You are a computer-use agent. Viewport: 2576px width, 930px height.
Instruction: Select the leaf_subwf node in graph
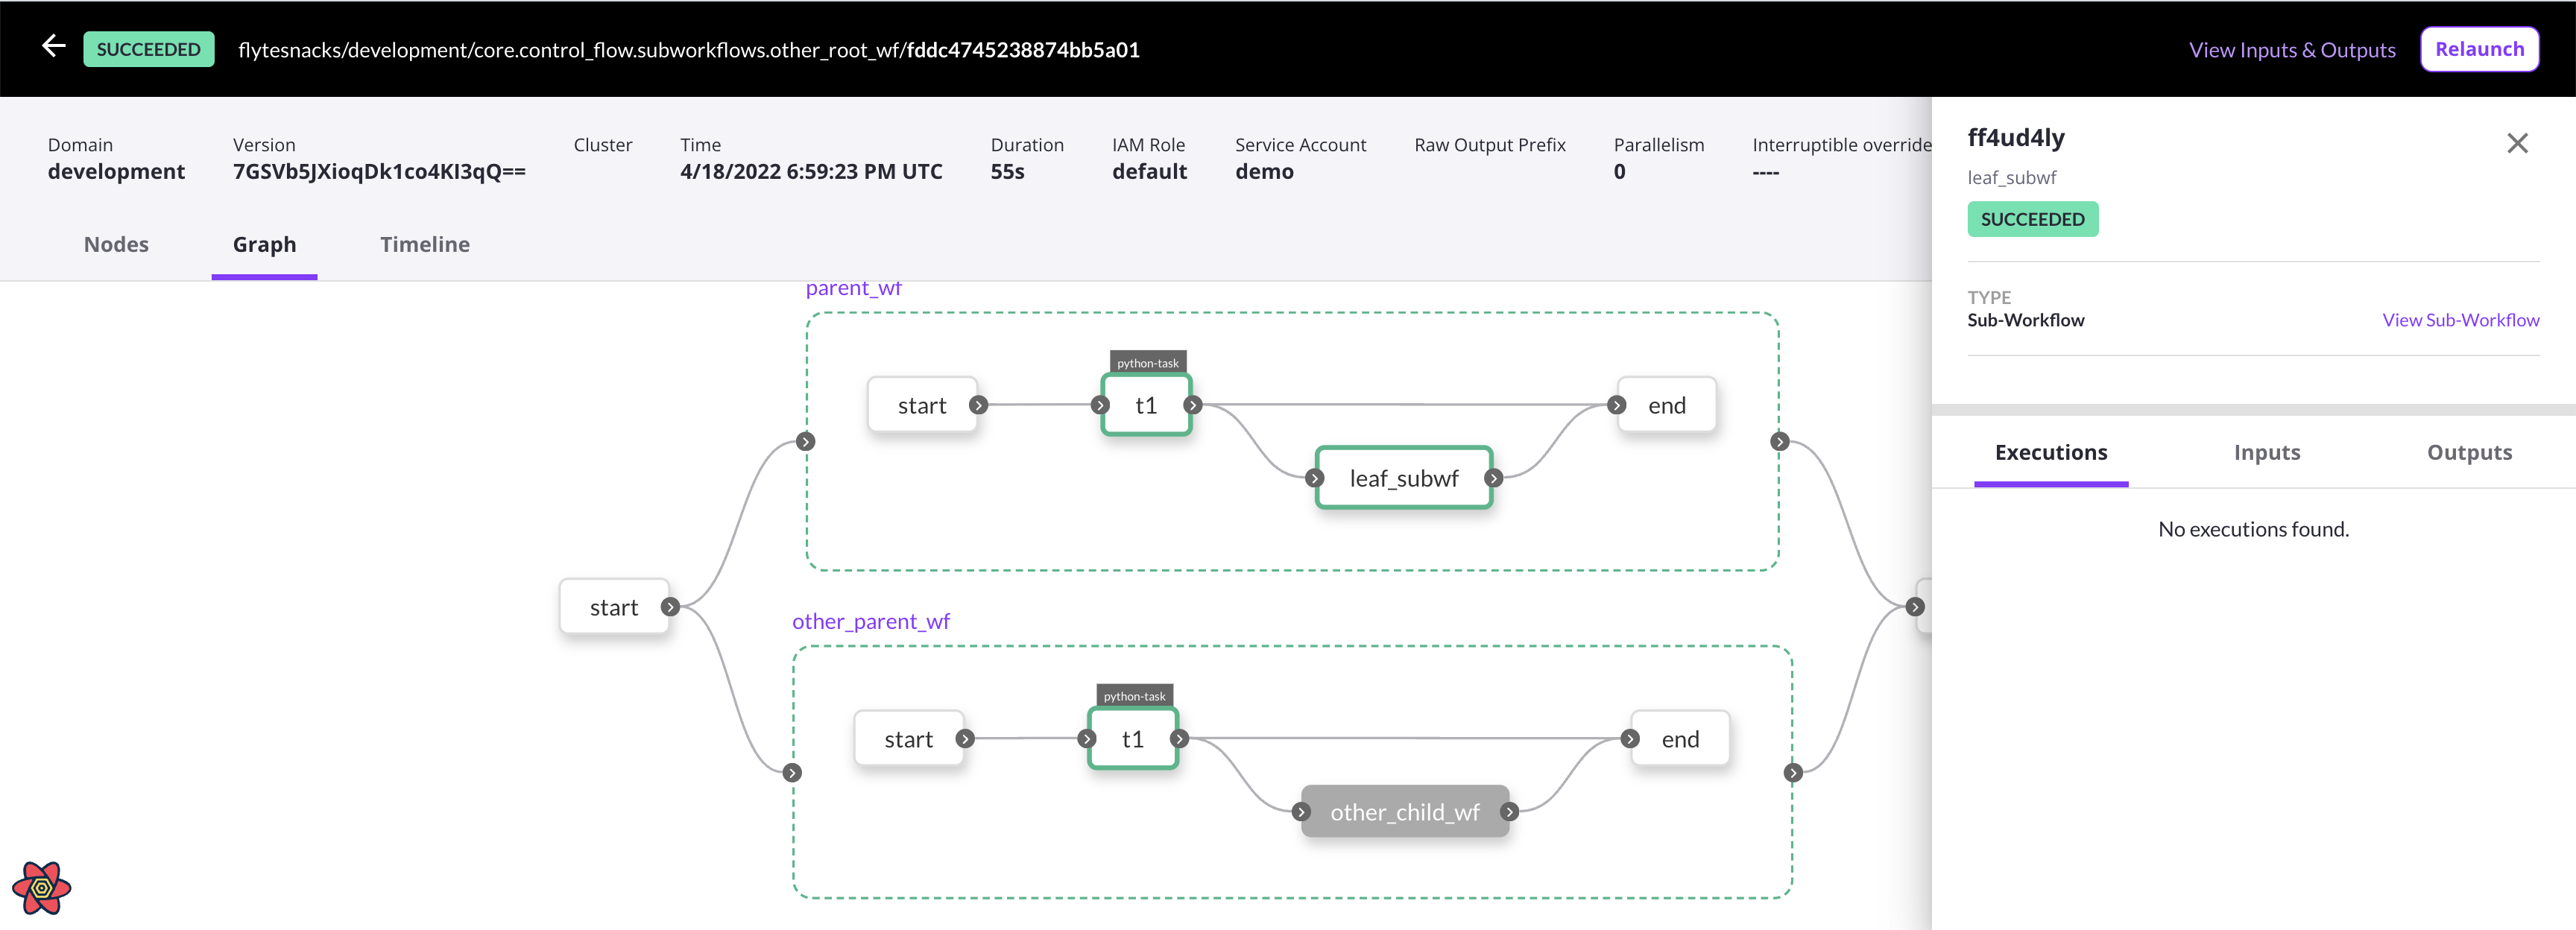1403,478
